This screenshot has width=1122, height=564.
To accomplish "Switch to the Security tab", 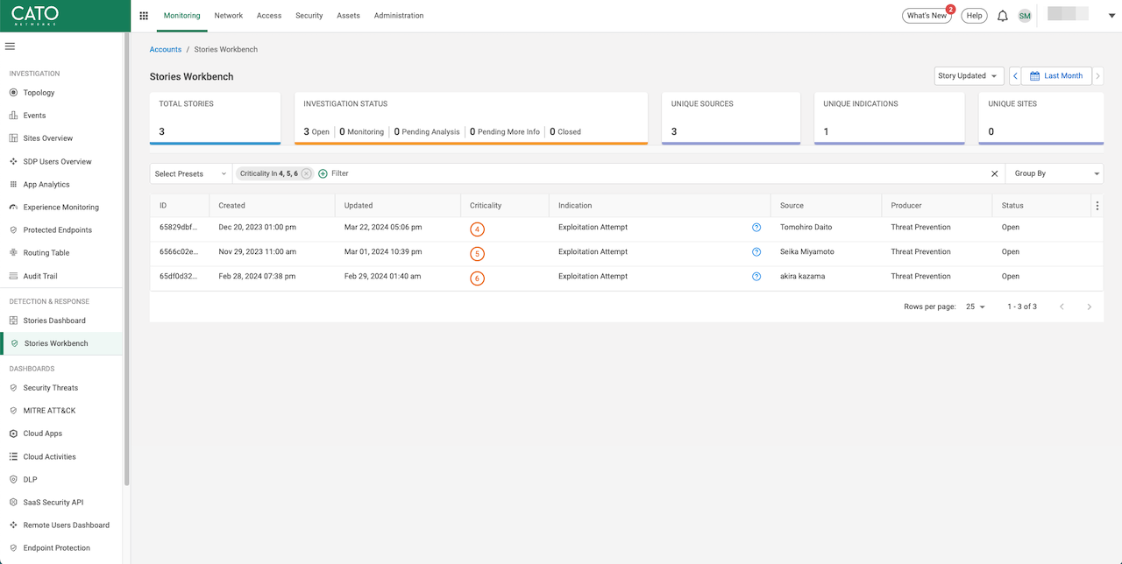I will pos(309,16).
